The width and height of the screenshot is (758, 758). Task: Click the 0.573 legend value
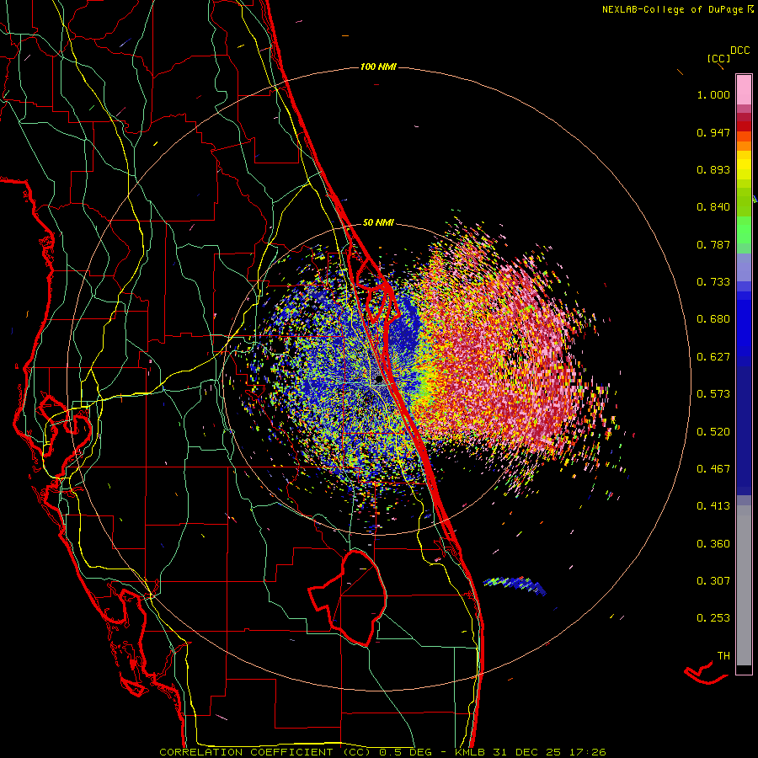coord(713,394)
